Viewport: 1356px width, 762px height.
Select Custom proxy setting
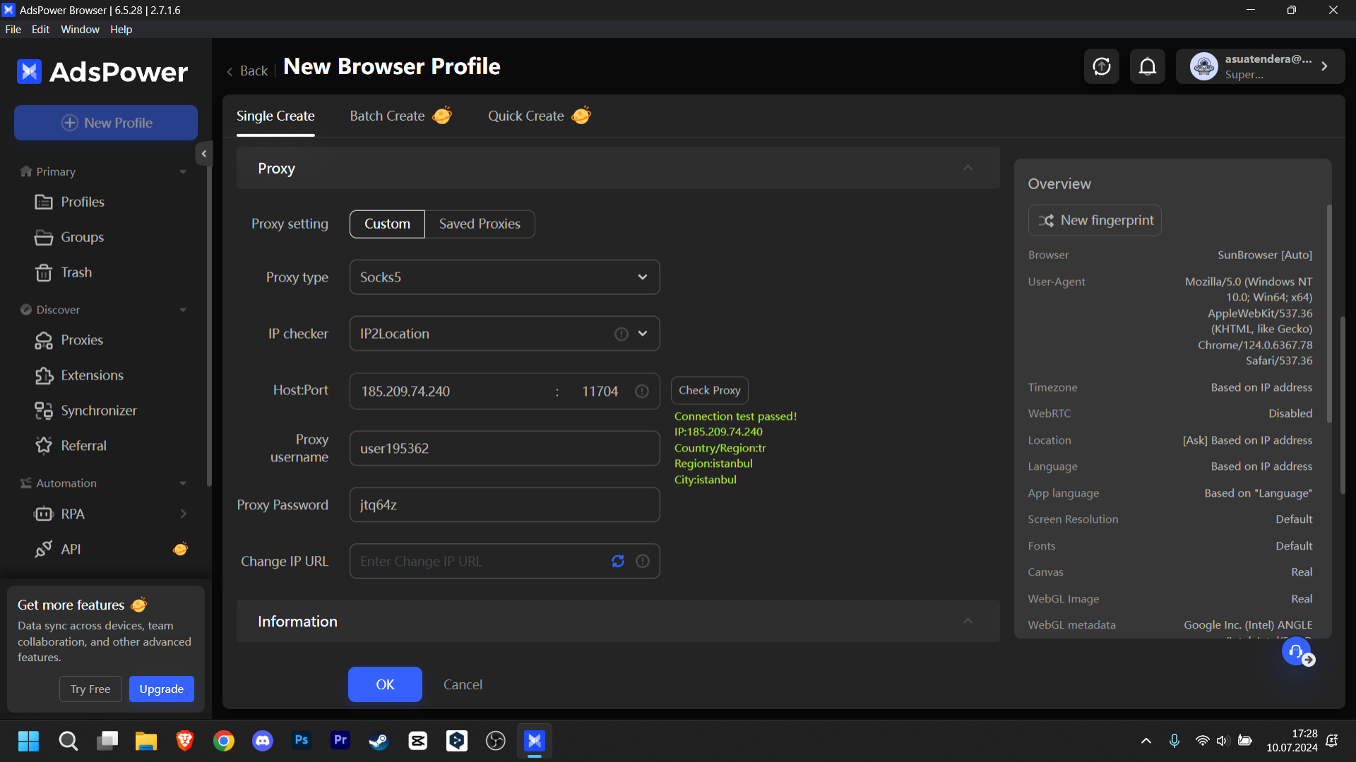[x=387, y=224]
